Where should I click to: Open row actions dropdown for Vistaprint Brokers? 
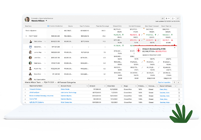[x=179, y=89]
